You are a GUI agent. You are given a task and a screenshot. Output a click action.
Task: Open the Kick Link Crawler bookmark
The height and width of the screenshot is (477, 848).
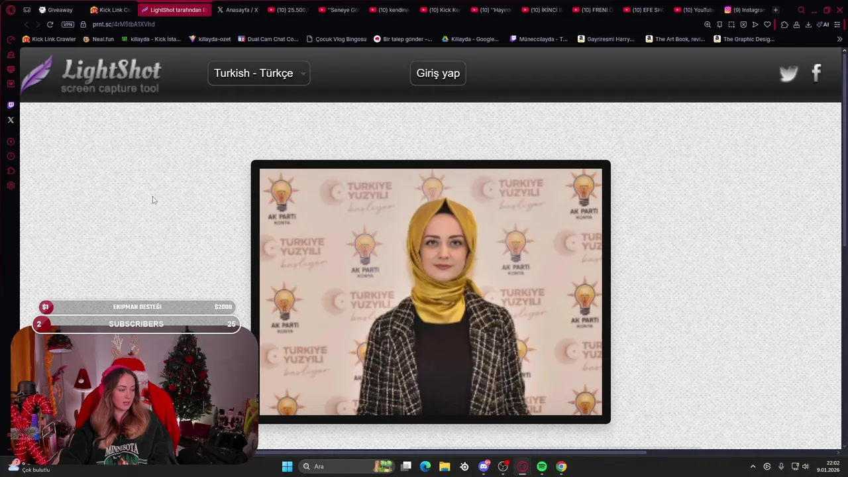[50, 39]
